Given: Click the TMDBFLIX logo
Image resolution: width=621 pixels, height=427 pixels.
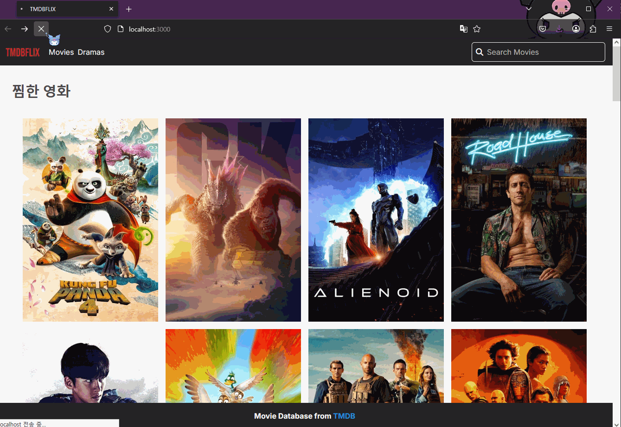Looking at the screenshot, I should tap(23, 52).
